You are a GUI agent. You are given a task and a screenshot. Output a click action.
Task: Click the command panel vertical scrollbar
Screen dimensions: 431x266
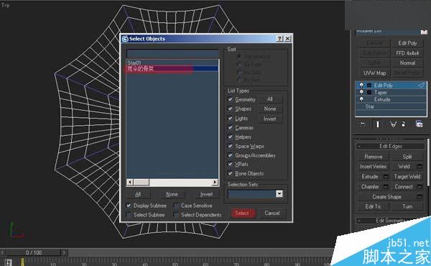click(x=427, y=162)
